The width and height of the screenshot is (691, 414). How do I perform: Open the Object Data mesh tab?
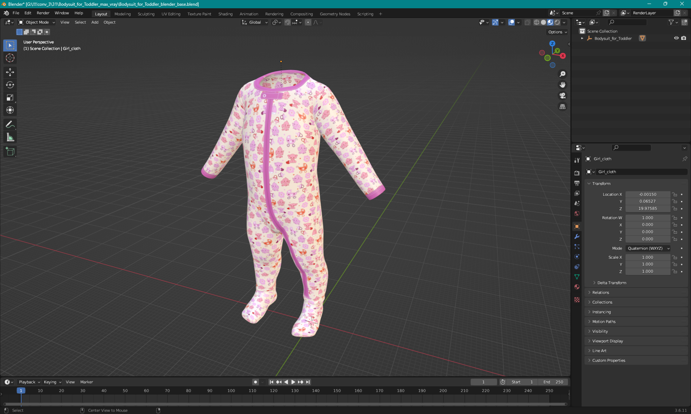(577, 277)
